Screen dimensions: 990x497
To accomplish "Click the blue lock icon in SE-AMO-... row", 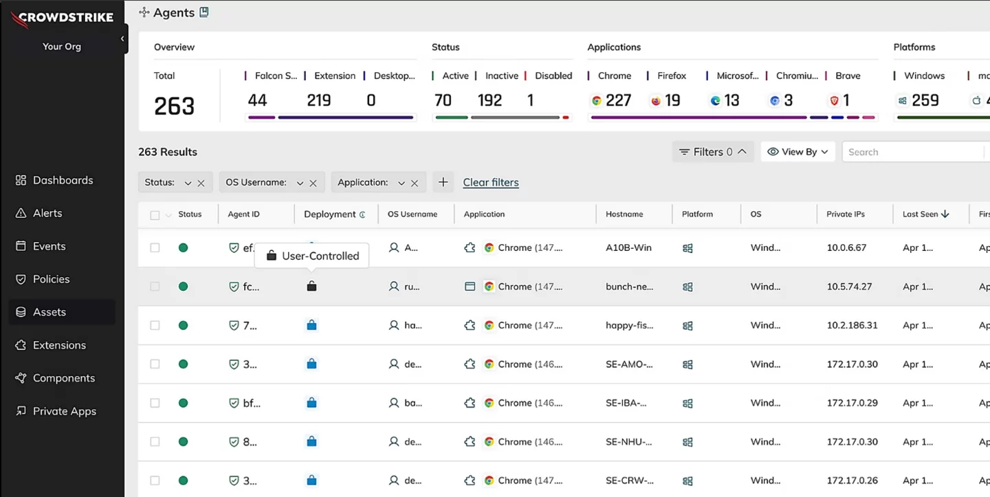I will pyautogui.click(x=311, y=364).
